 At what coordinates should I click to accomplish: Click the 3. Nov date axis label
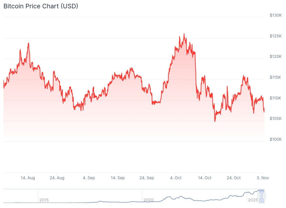point(263,178)
